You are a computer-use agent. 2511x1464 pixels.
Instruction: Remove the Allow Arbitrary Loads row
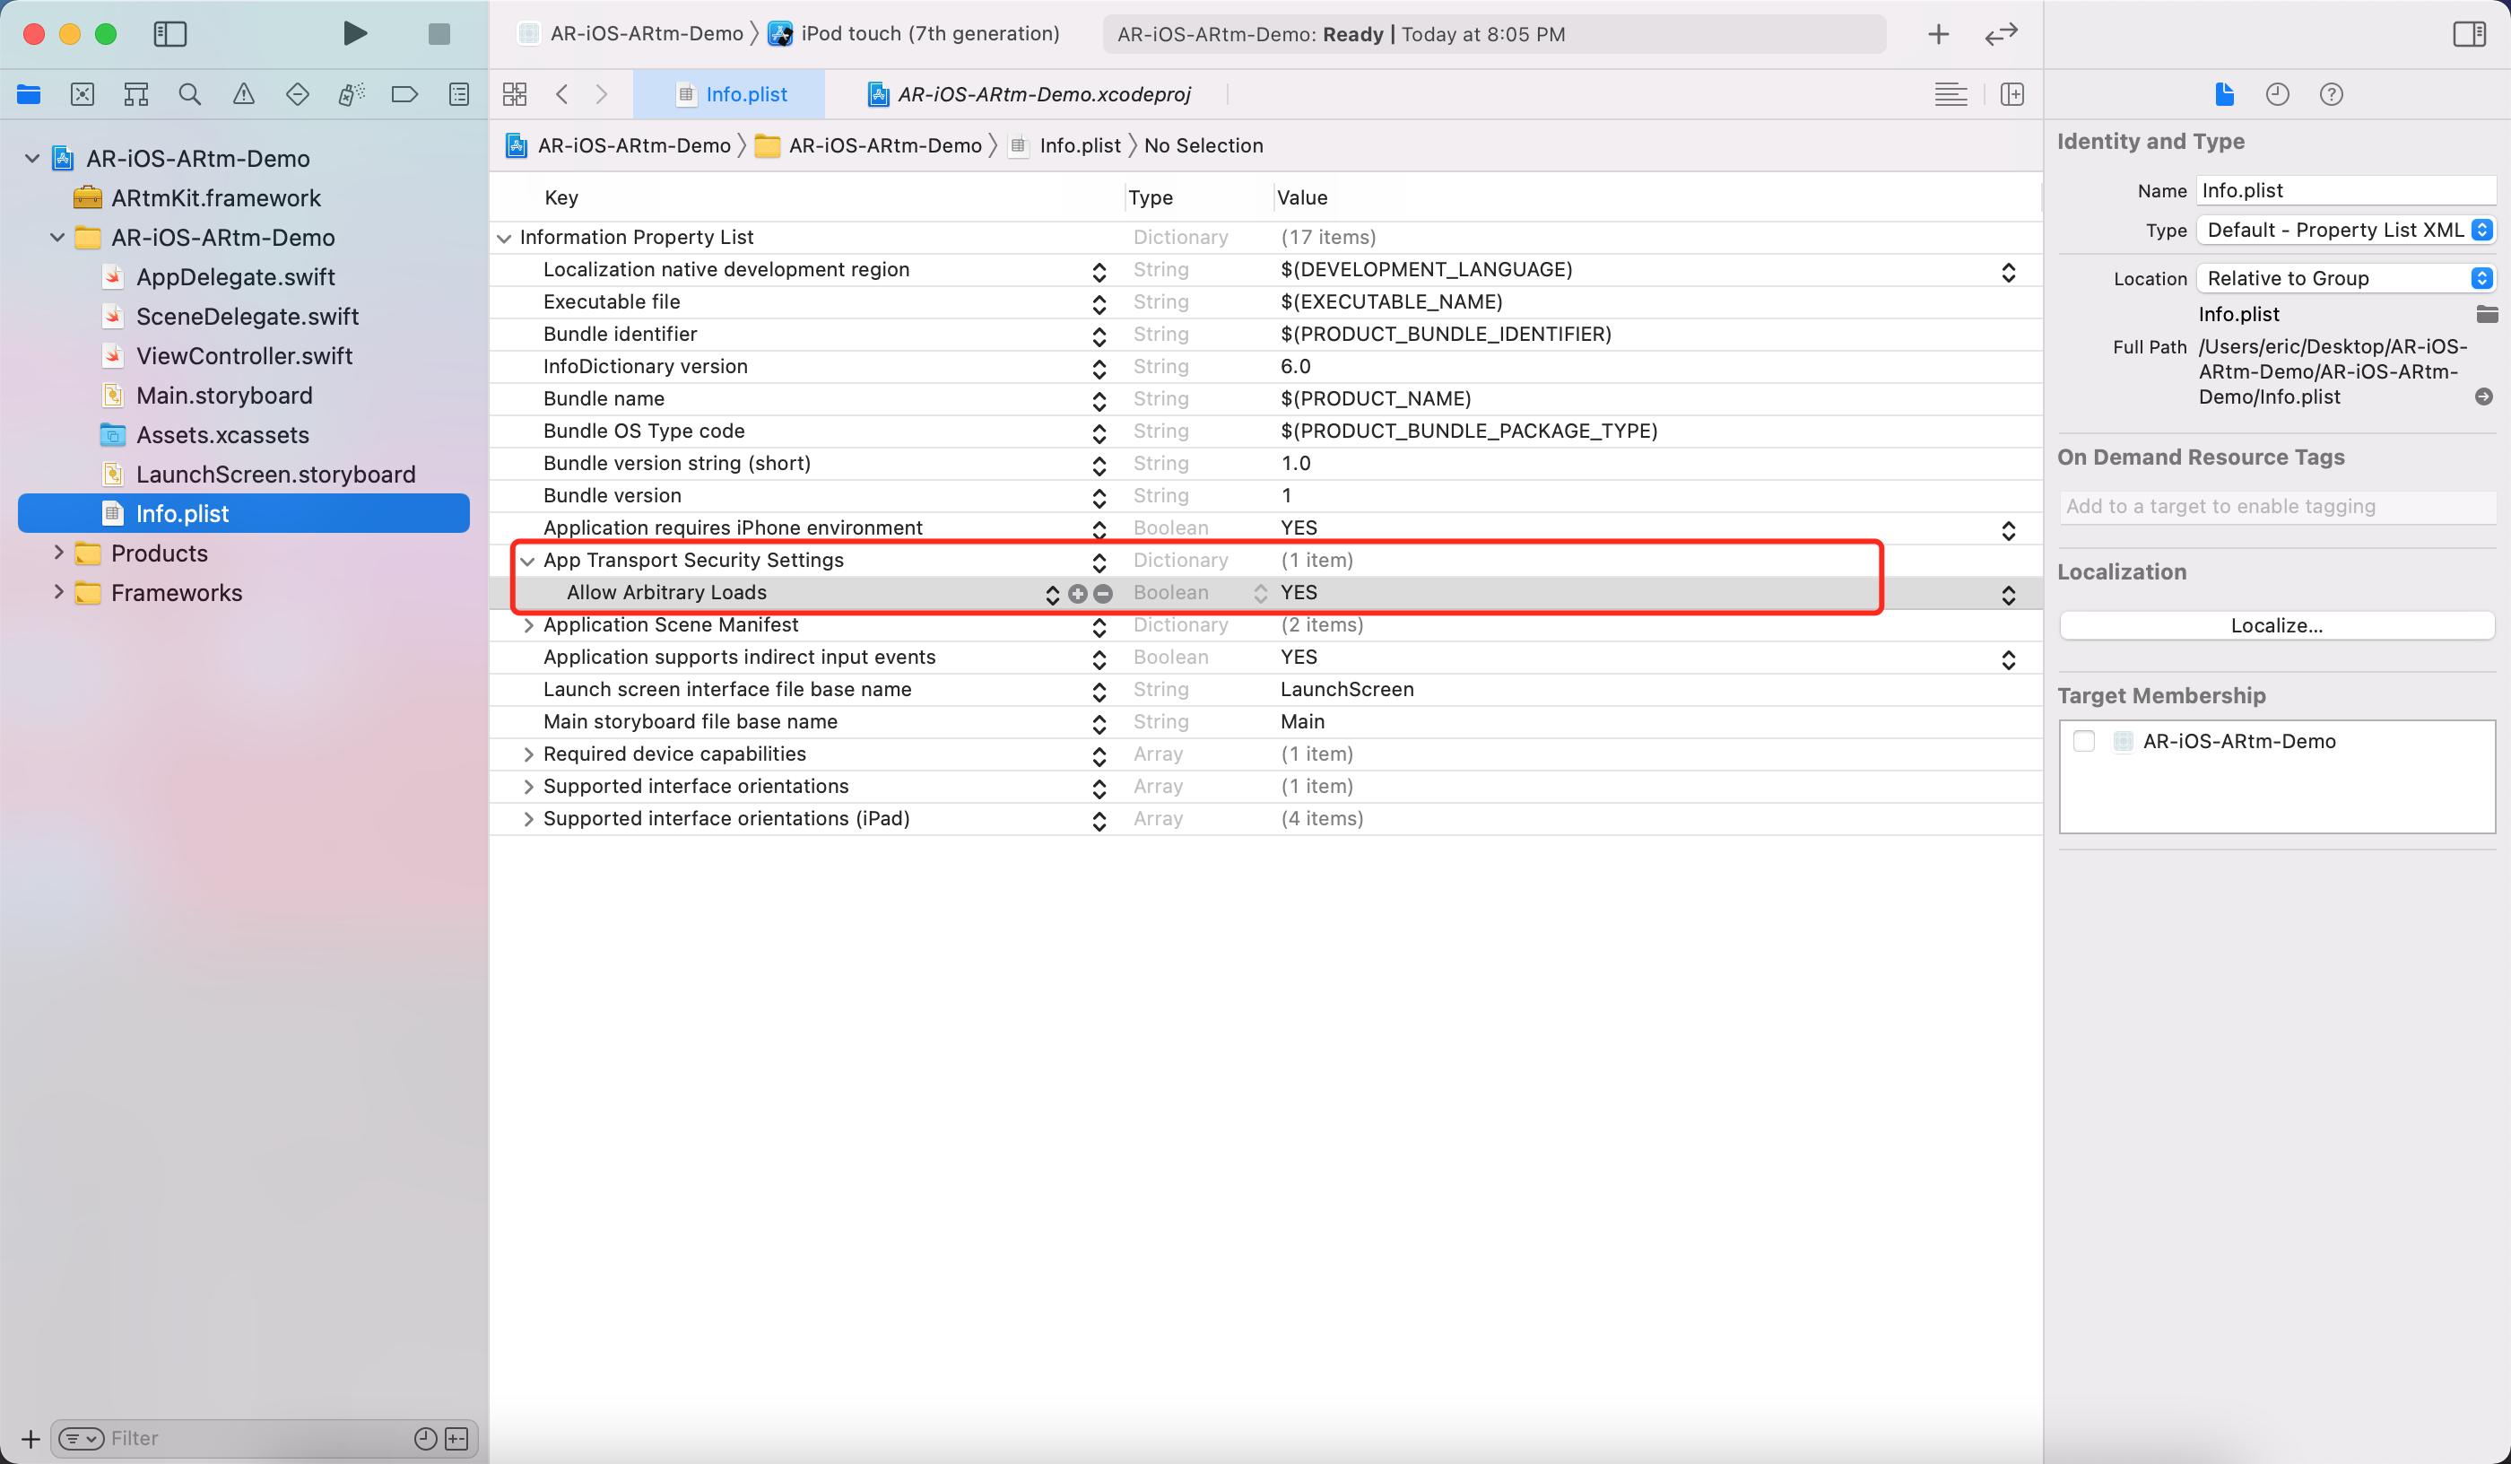point(1103,593)
